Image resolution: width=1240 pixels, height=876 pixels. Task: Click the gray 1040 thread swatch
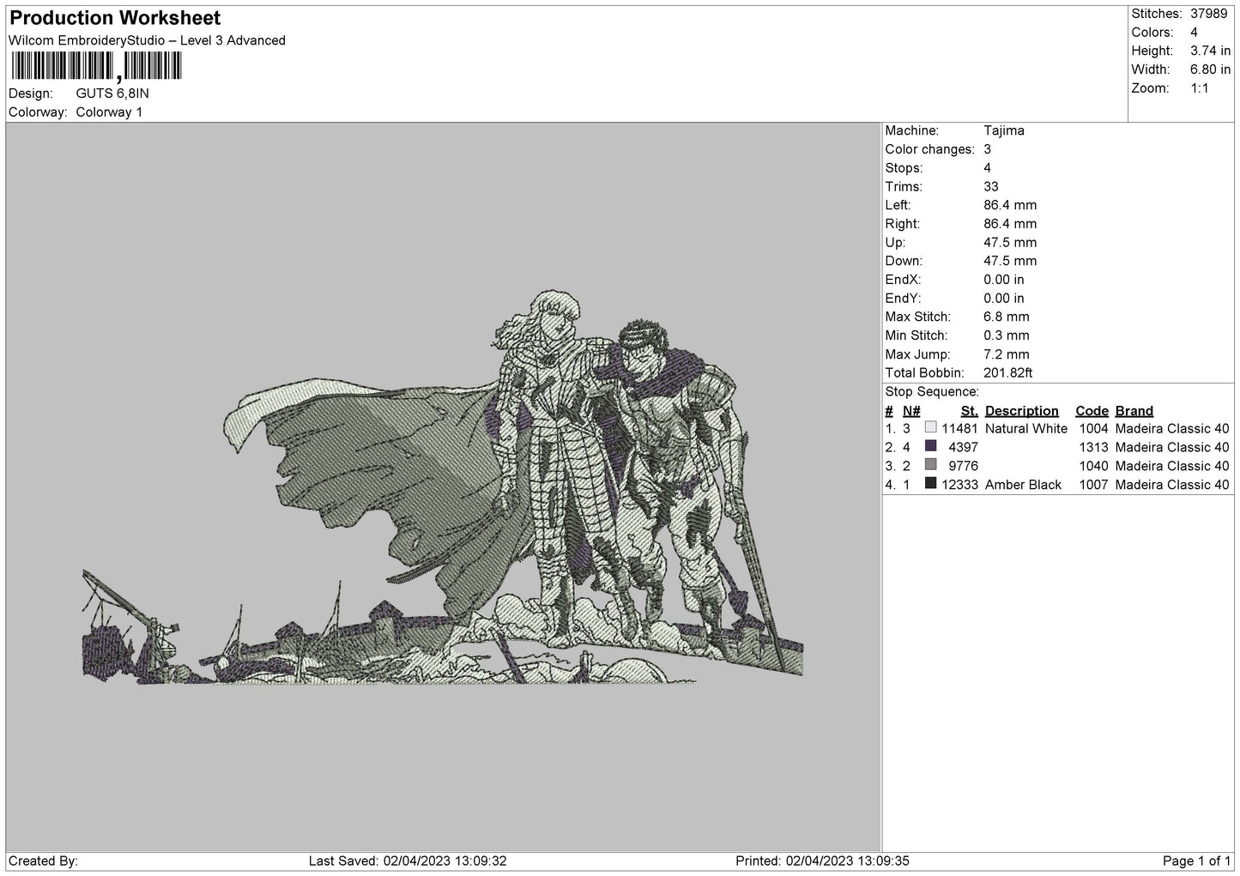coord(930,465)
